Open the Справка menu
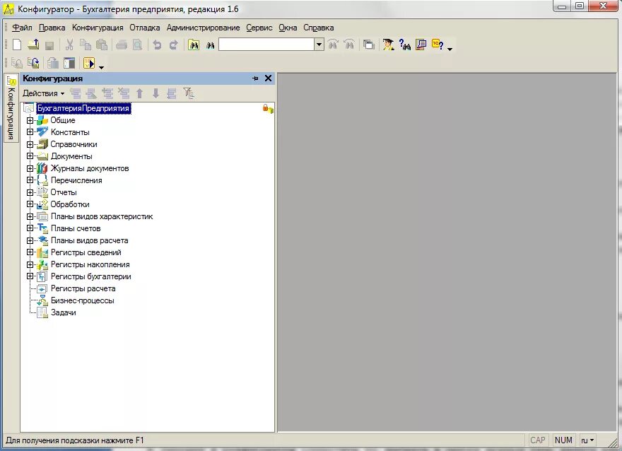622x451 pixels. click(x=319, y=28)
